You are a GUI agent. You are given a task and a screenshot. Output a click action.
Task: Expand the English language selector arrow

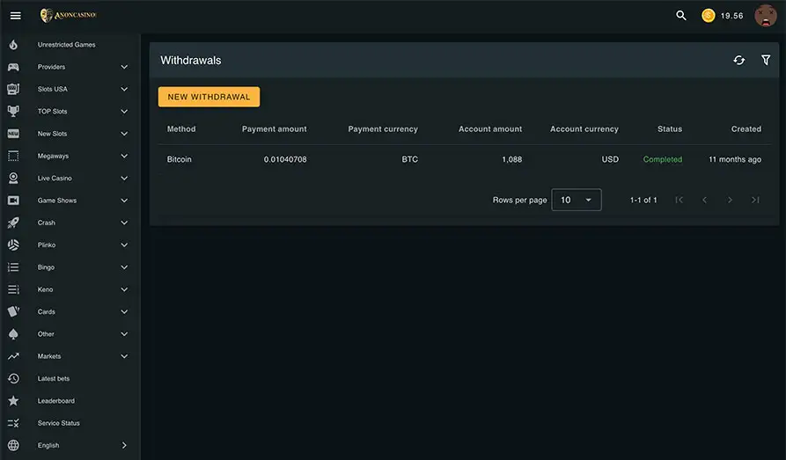tap(124, 445)
